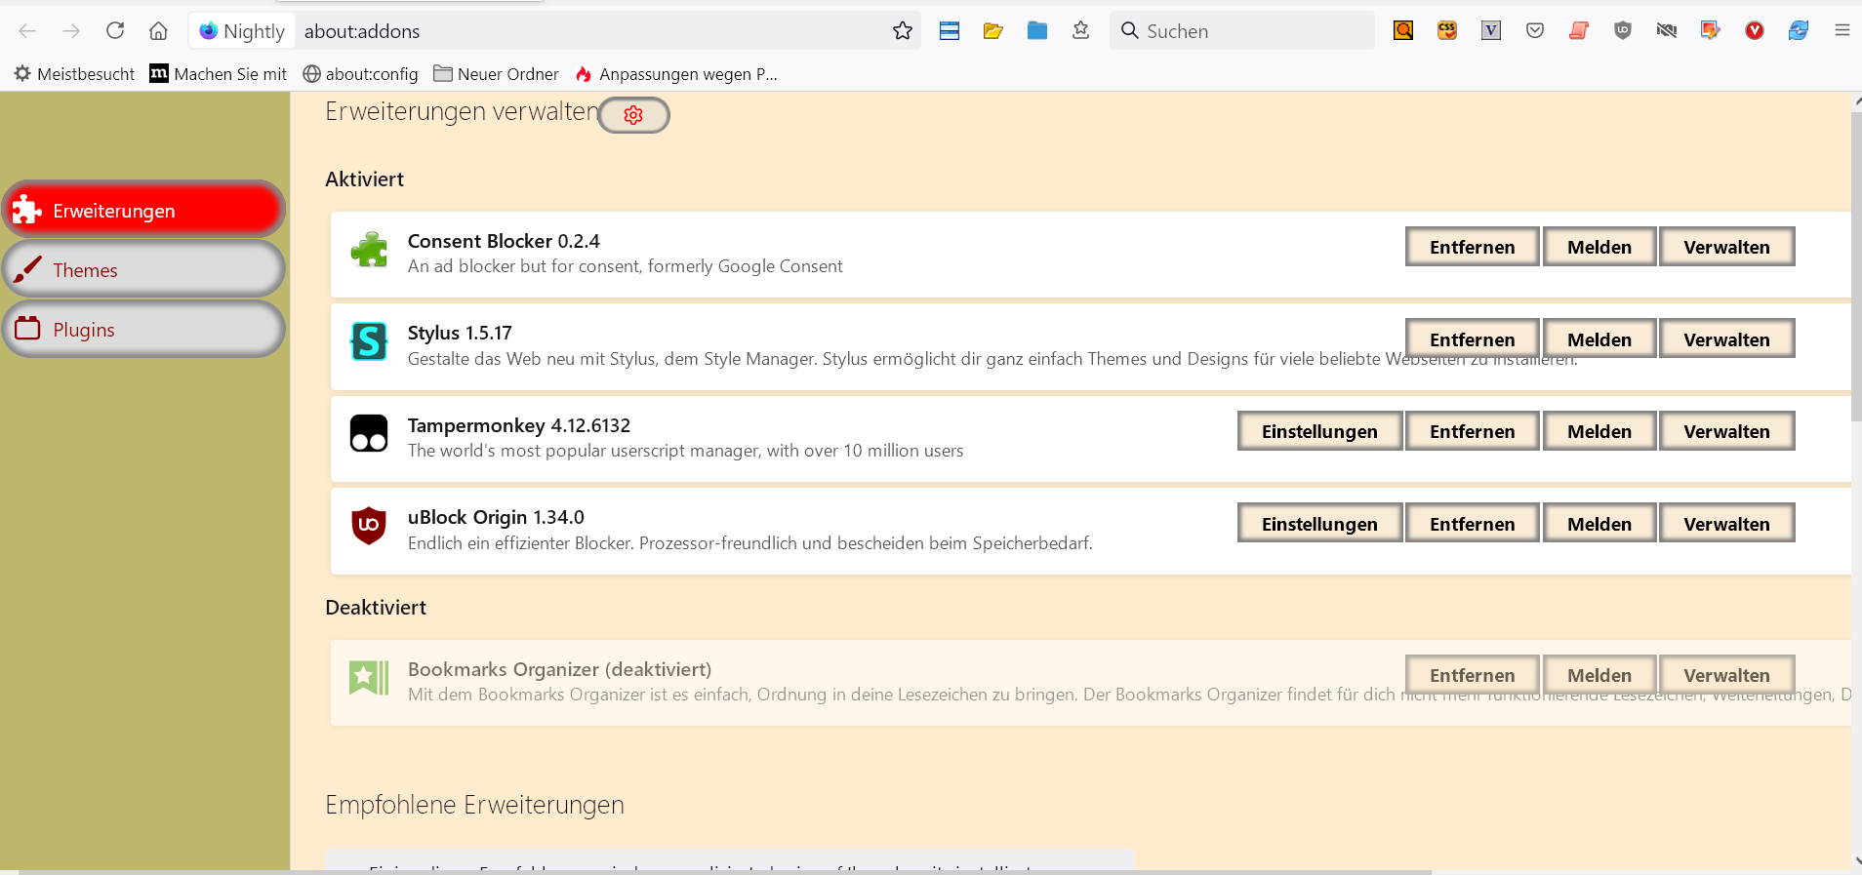This screenshot has height=875, width=1862.
Task: Open the add-ons gear tools menu
Action: (633, 115)
